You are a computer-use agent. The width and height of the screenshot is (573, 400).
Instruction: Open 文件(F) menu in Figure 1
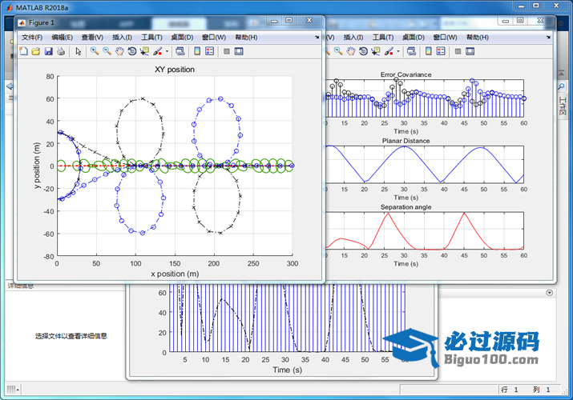click(x=33, y=37)
